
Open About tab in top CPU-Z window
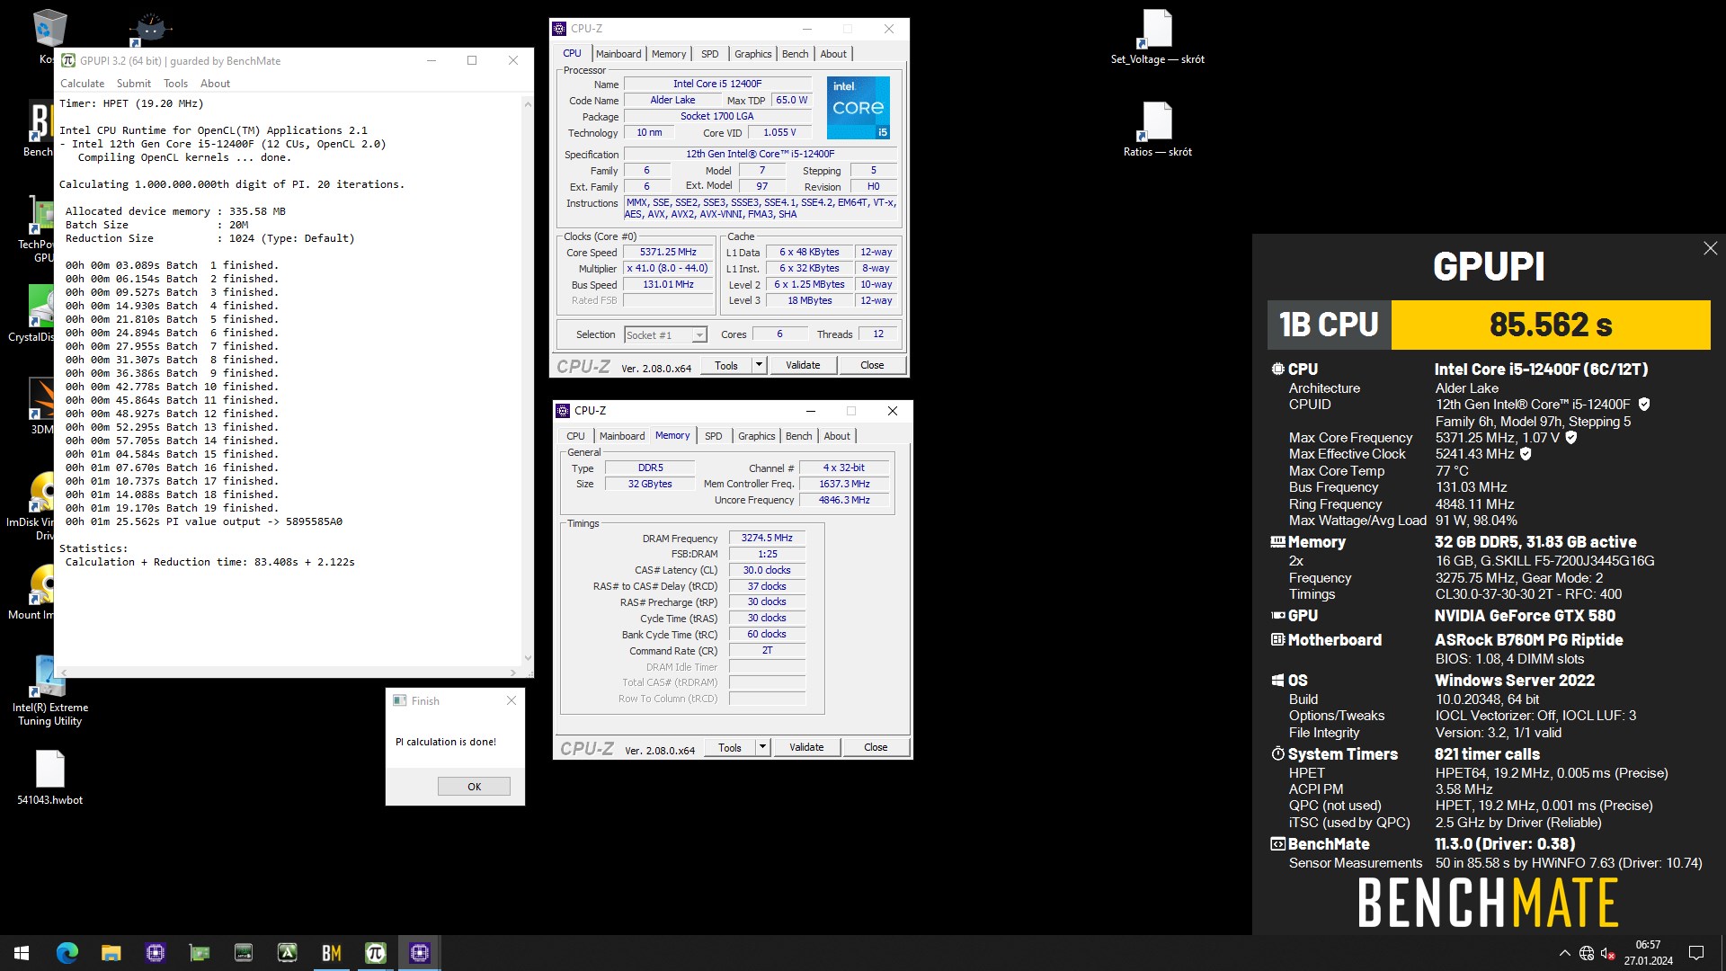pyautogui.click(x=833, y=54)
